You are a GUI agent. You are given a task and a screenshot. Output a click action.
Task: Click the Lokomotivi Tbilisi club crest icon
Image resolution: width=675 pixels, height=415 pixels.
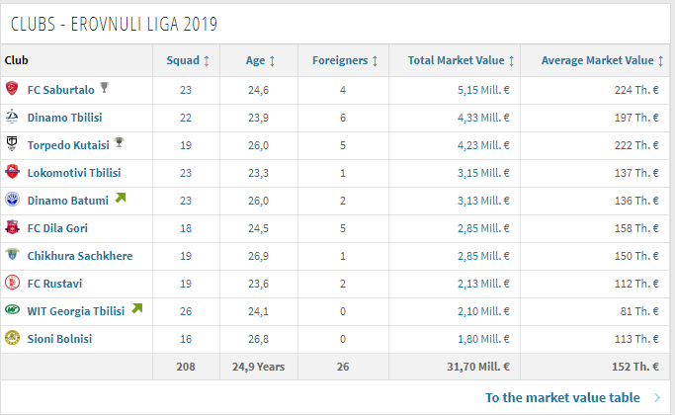[12, 173]
